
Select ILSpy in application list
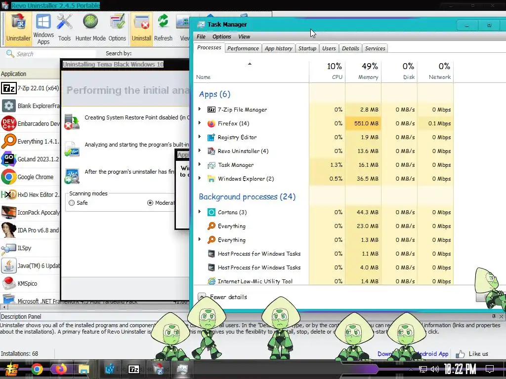(30, 248)
